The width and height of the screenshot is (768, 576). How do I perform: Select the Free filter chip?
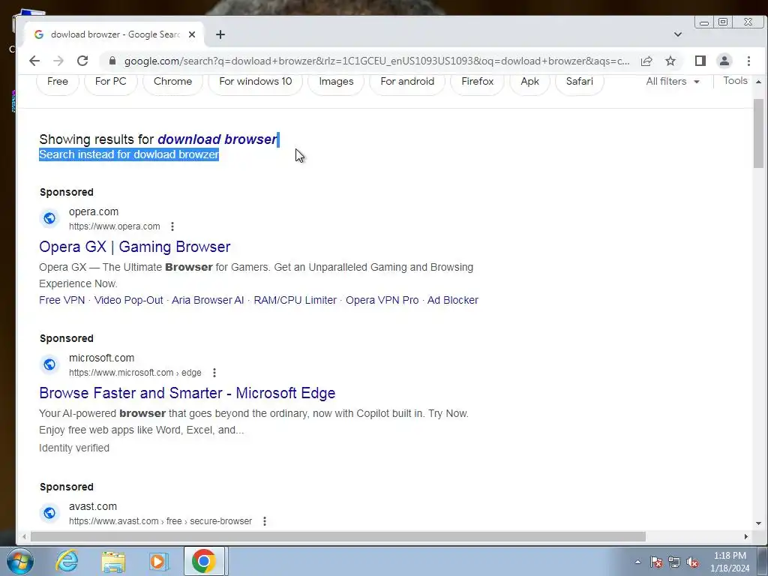pyautogui.click(x=57, y=82)
